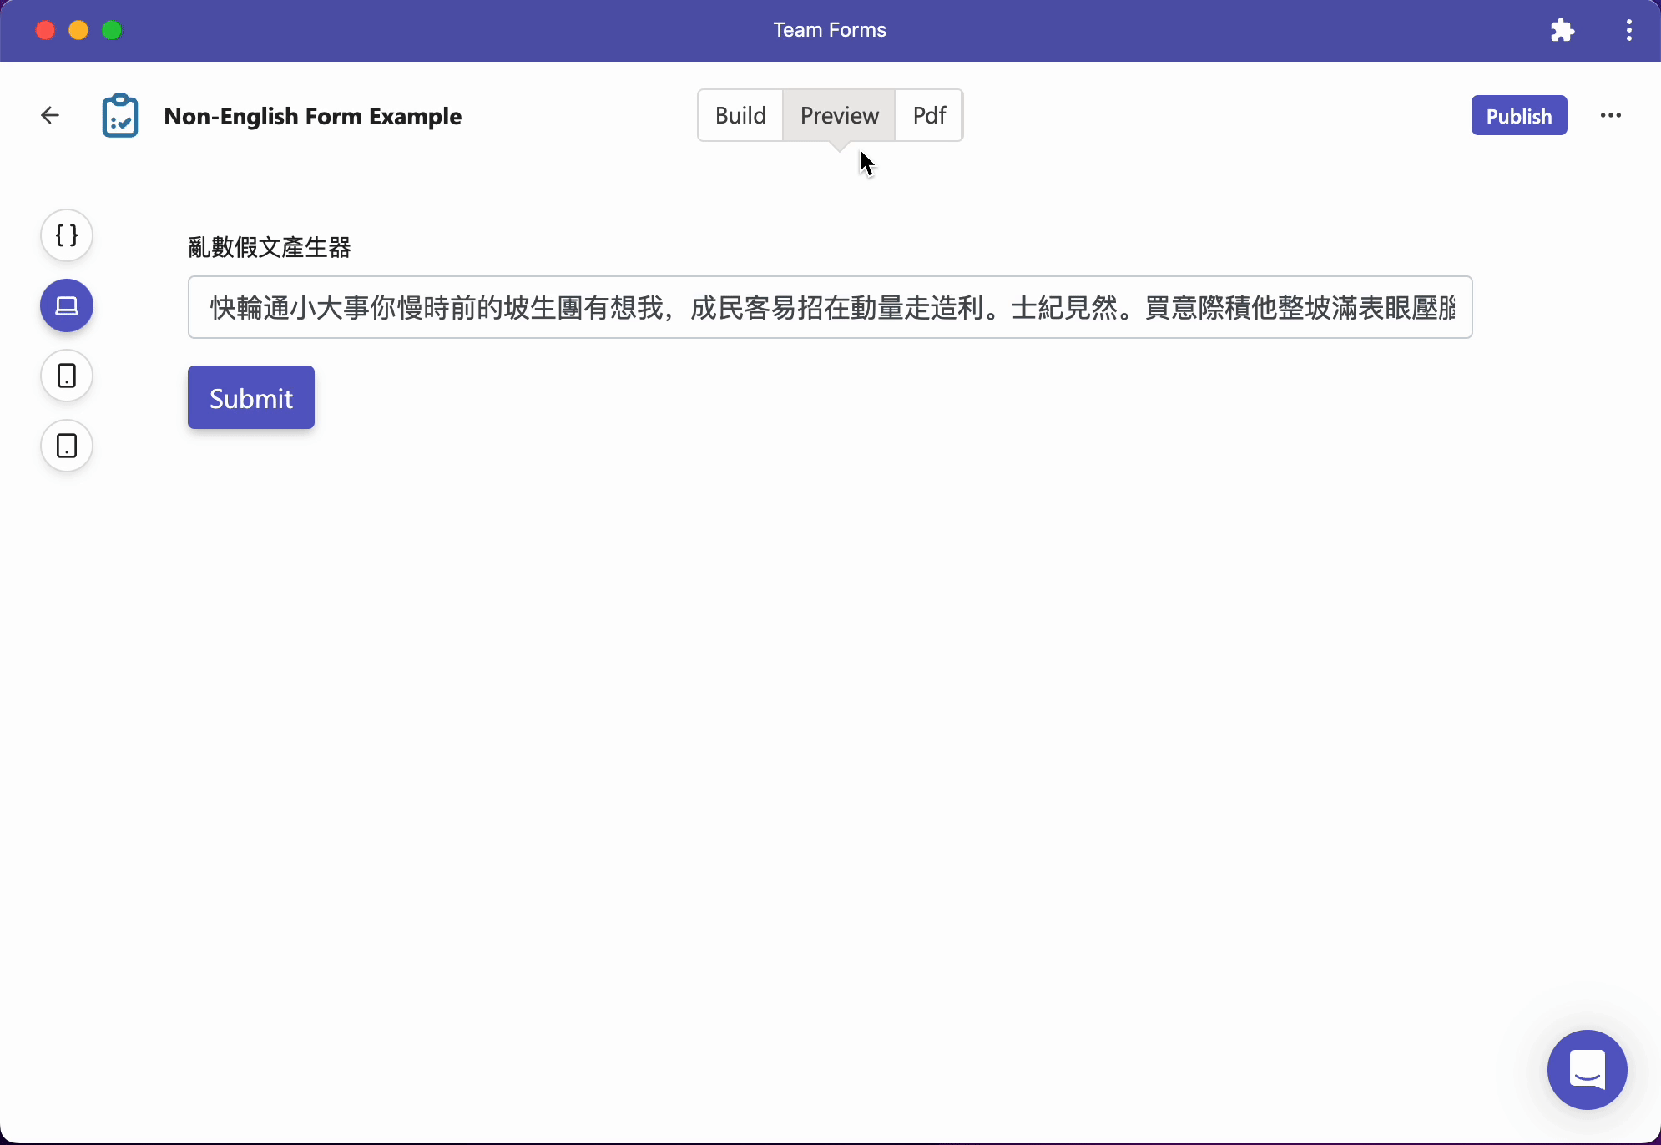
Task: Open the chat support bubble
Action: (1587, 1069)
